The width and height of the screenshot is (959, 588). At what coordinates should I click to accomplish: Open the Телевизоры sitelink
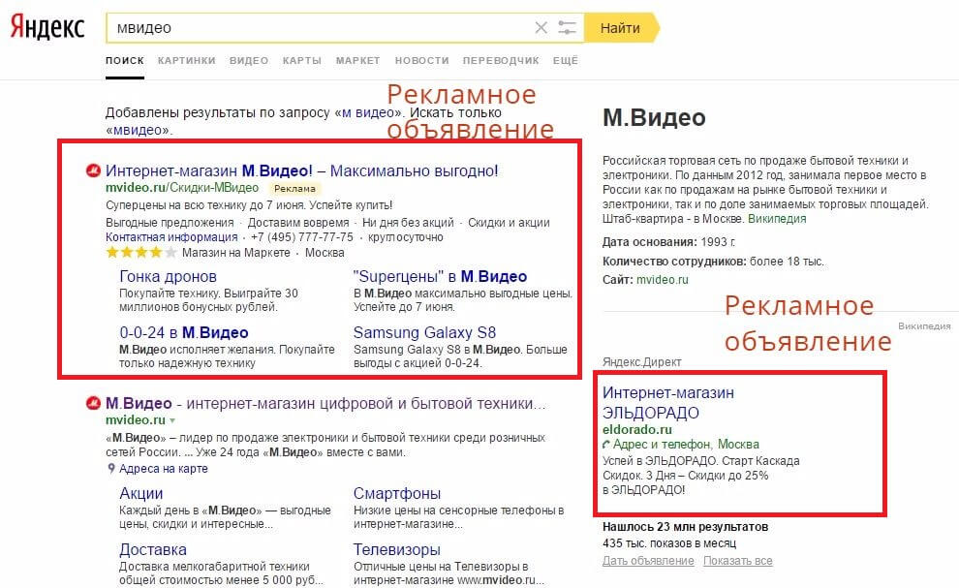click(x=396, y=549)
